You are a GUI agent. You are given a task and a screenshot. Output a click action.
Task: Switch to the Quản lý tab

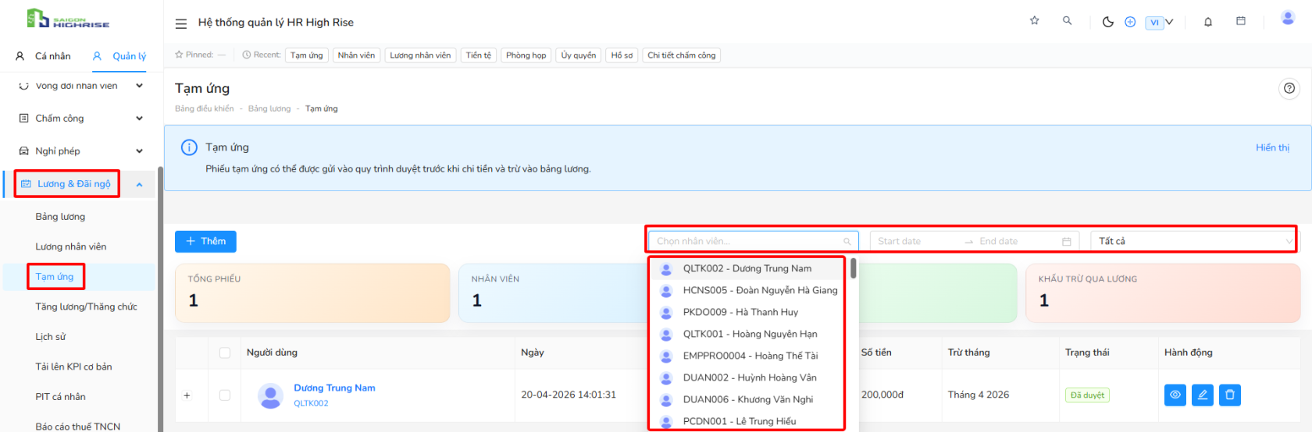point(119,56)
